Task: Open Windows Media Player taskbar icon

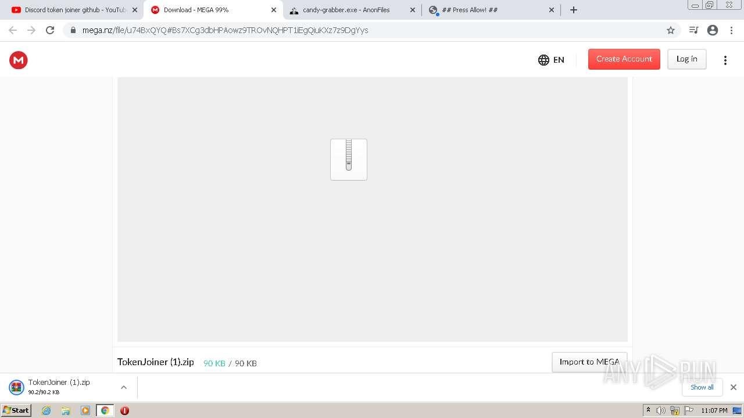Action: [x=85, y=410]
